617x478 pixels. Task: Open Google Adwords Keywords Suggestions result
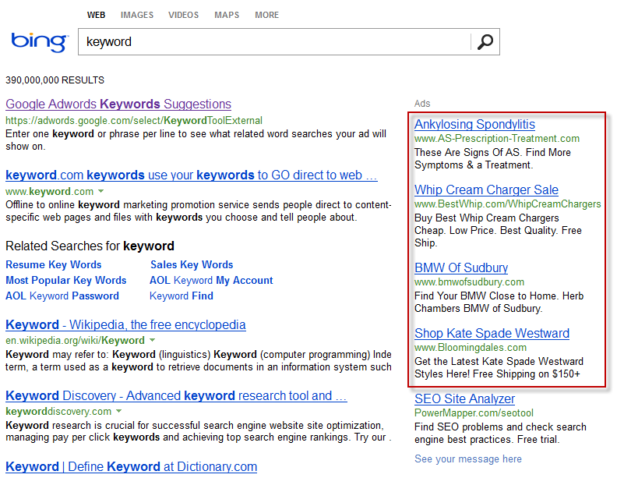(x=118, y=104)
